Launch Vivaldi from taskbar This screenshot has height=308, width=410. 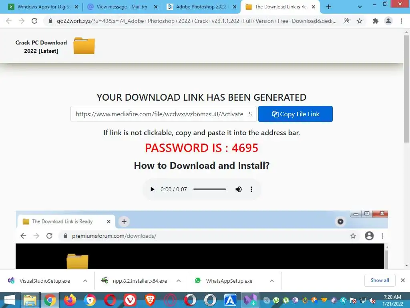coord(130,300)
